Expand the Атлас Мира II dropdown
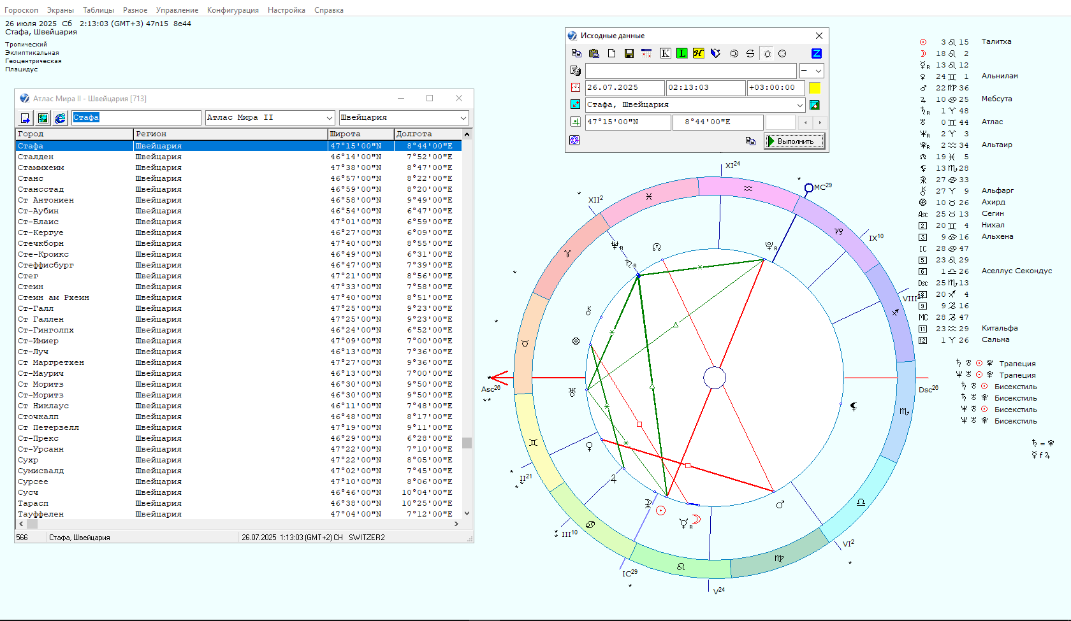 tap(330, 118)
